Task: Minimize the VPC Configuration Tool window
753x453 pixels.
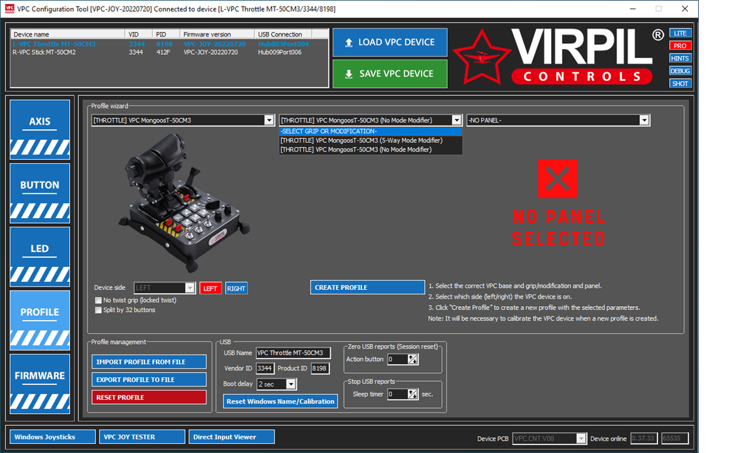Action: 633,8
